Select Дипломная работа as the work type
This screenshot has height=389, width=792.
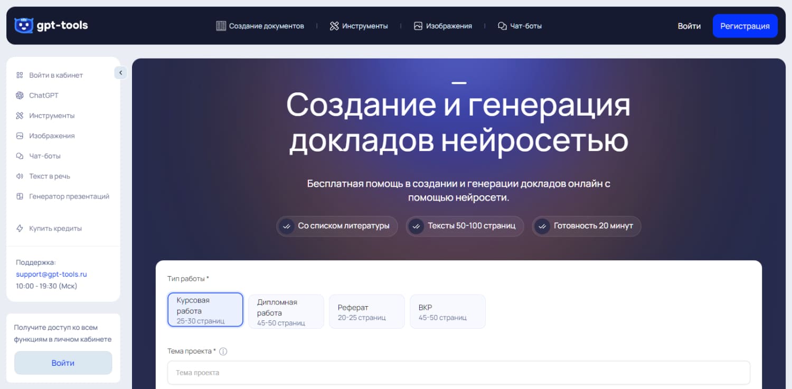(286, 311)
